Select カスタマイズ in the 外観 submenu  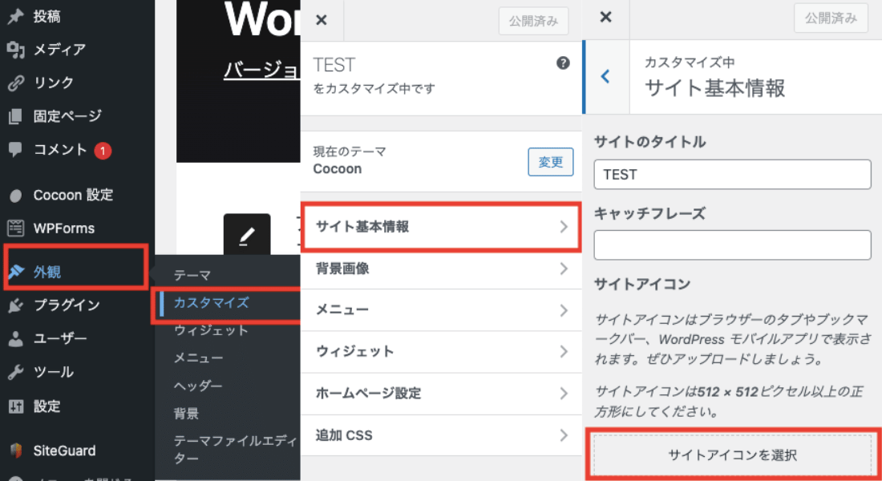pyautogui.click(x=212, y=303)
